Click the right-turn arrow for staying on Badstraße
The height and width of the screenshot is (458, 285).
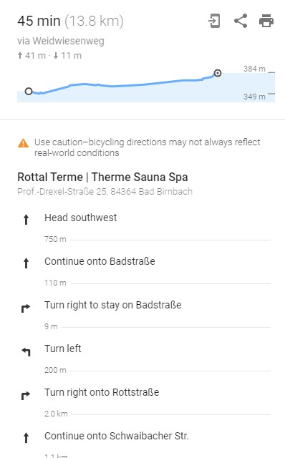click(x=26, y=308)
